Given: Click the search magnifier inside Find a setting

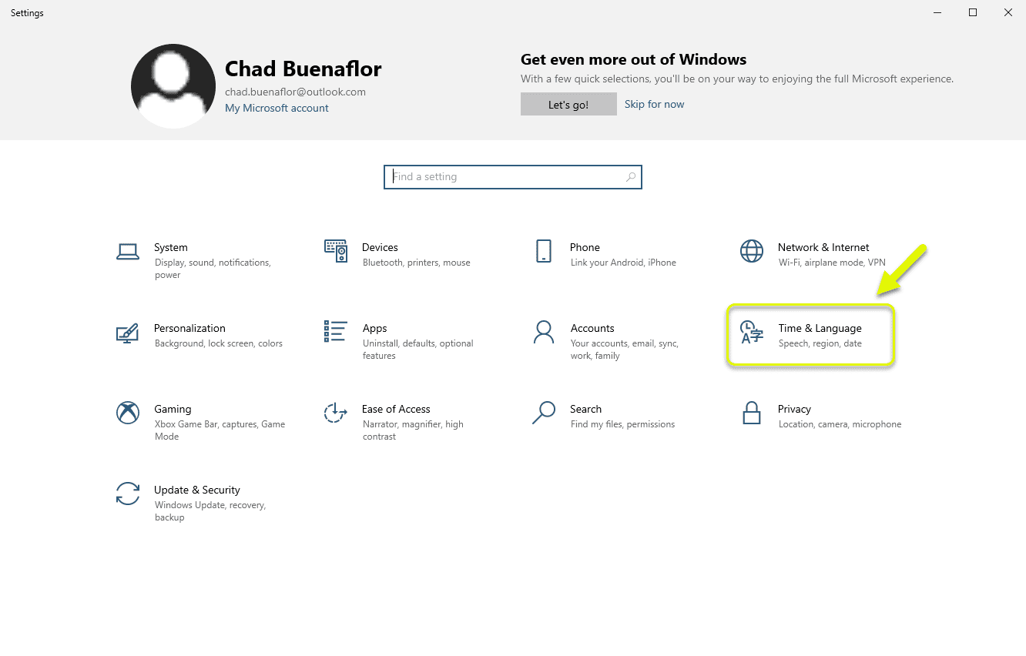Looking at the screenshot, I should pyautogui.click(x=631, y=177).
